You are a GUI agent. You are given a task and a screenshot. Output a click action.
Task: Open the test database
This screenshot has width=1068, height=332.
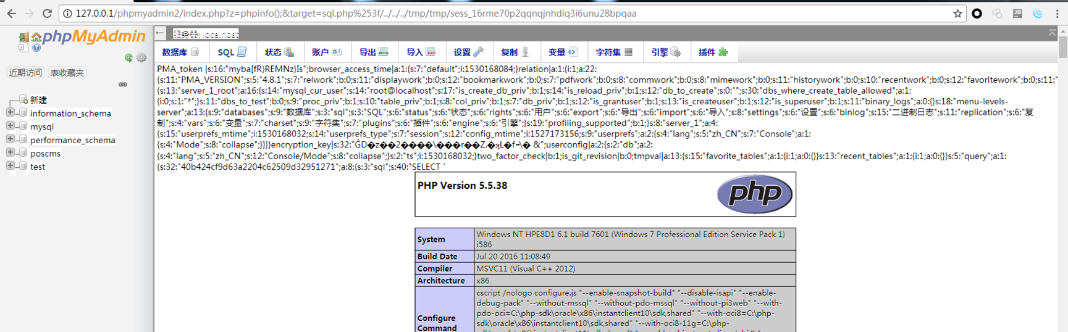(x=38, y=167)
